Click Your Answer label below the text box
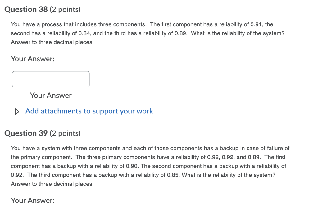The width and height of the screenshot is (318, 209). 51,96
